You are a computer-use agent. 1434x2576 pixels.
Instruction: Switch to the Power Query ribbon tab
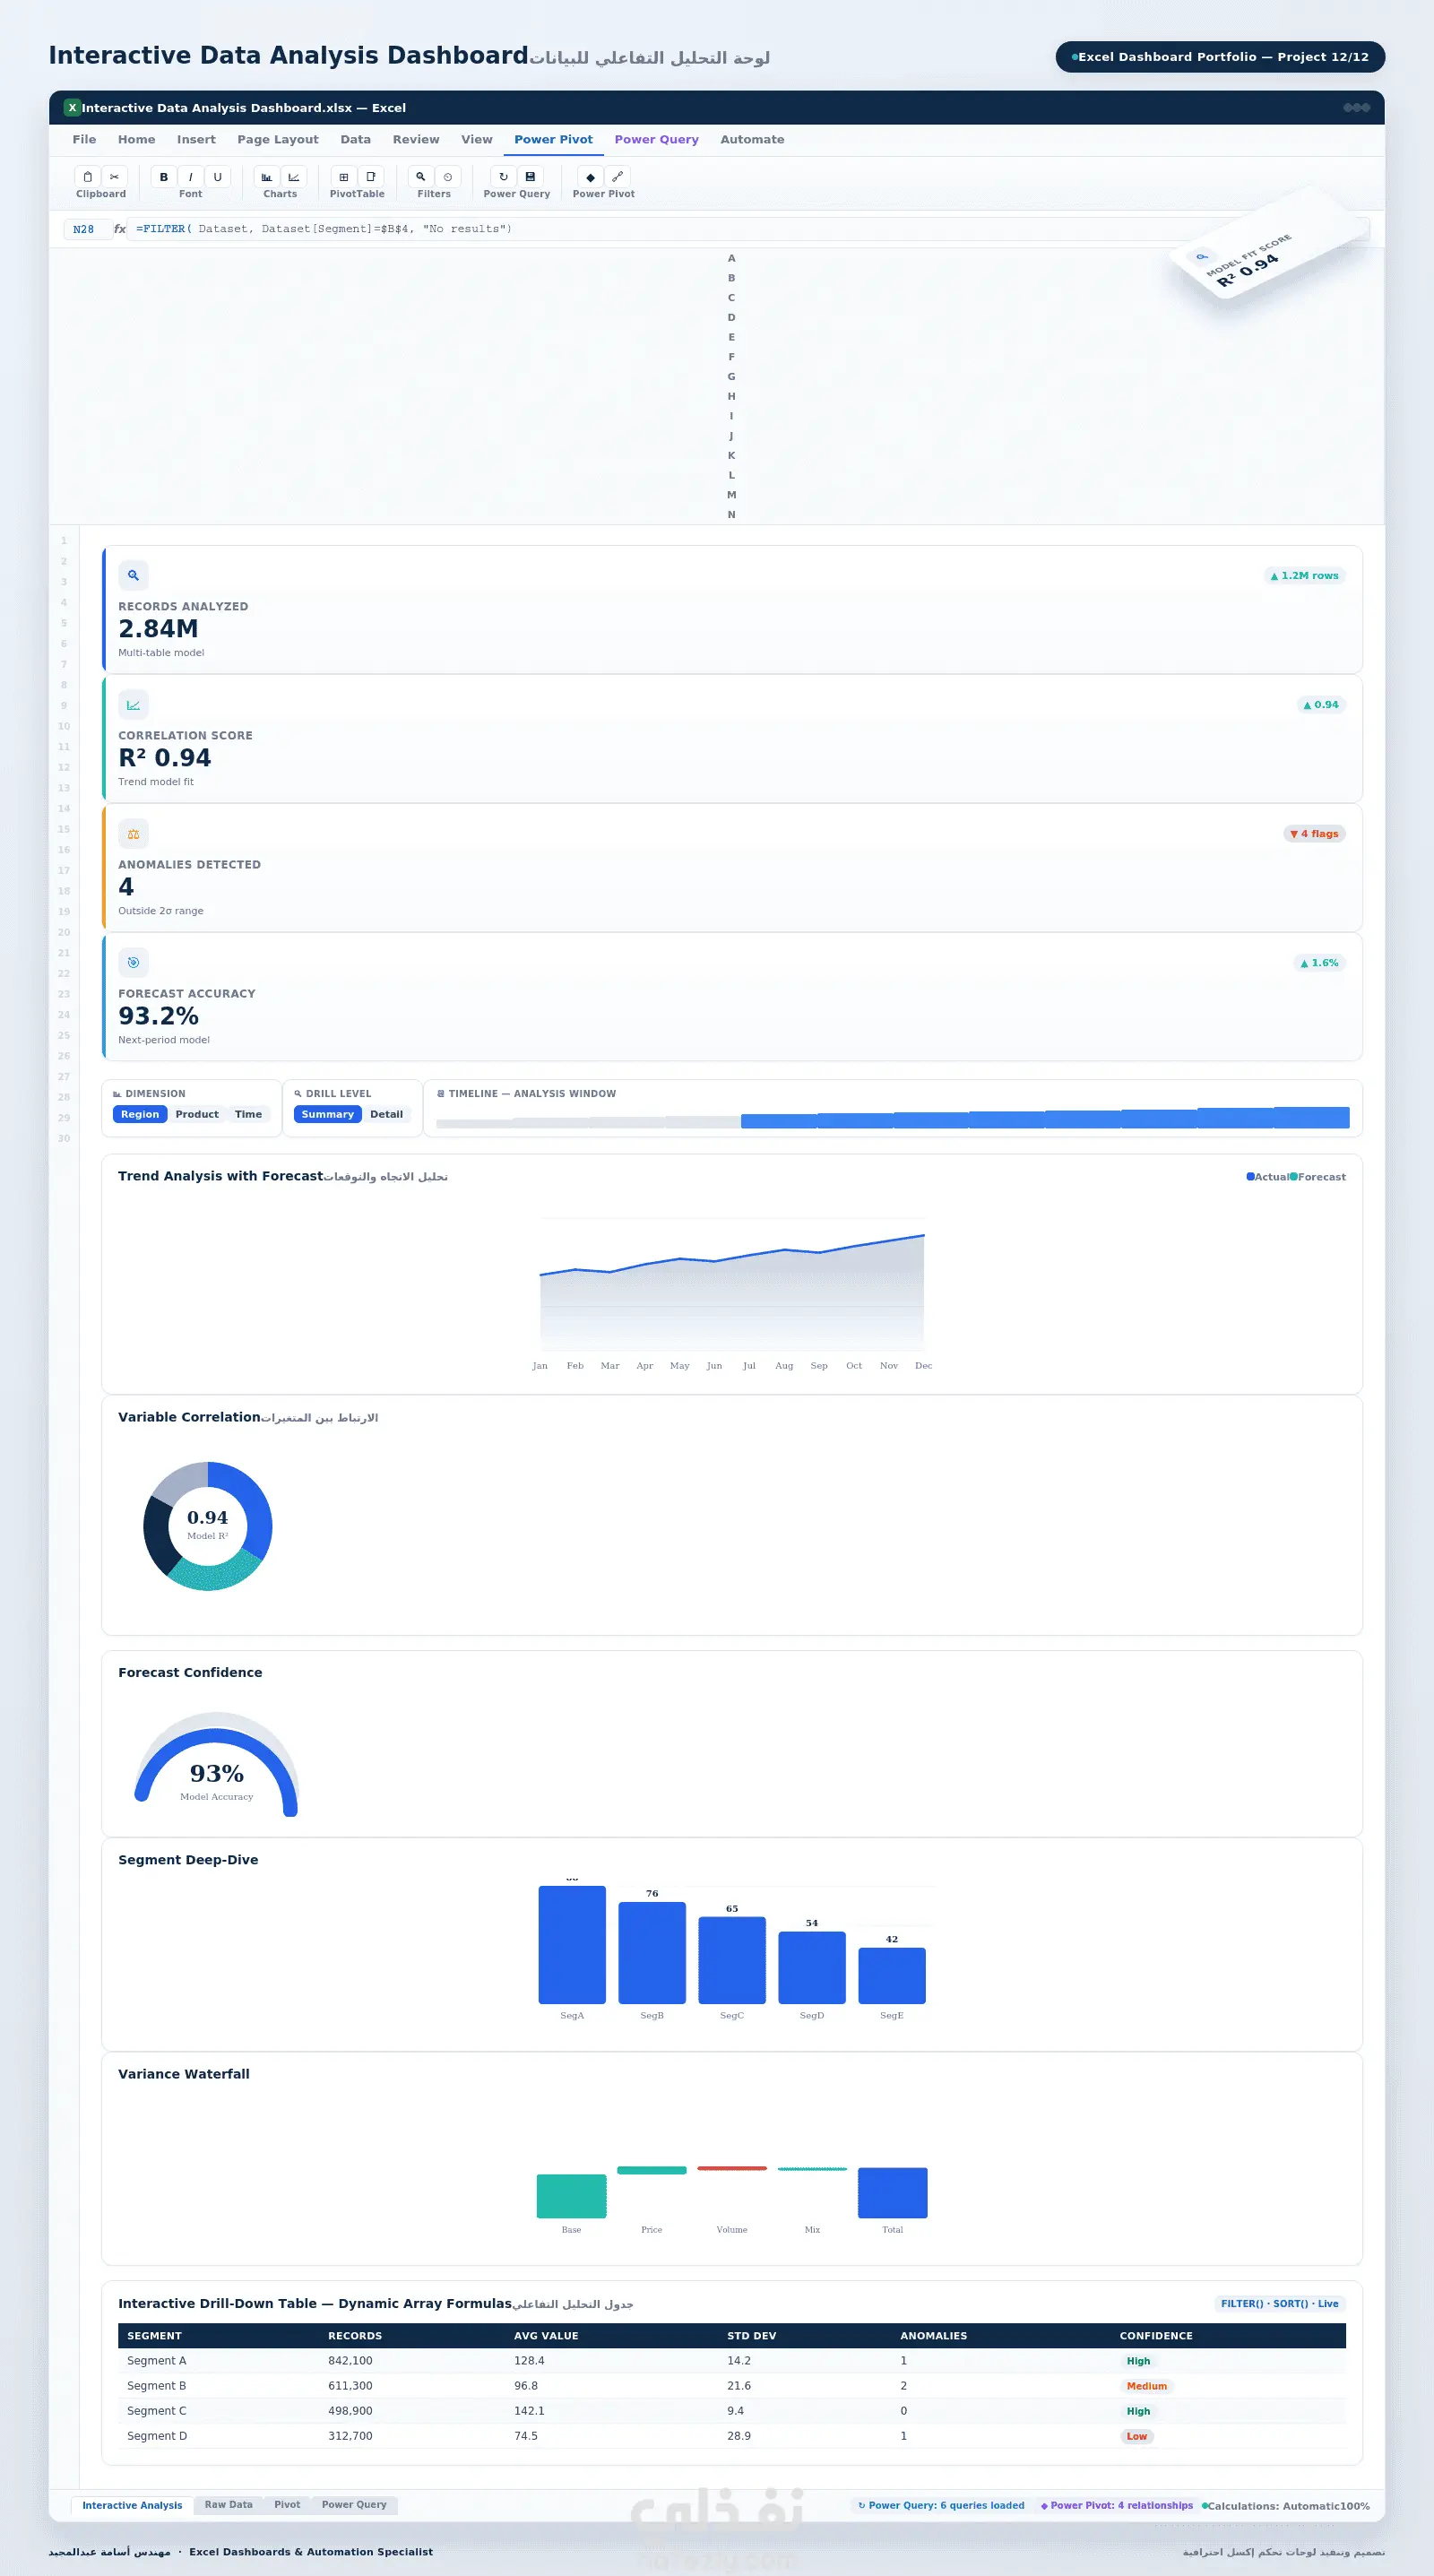tap(656, 140)
